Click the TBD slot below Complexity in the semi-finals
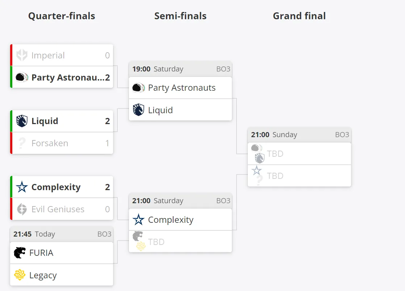Screen dimensions: 405x291 point(180,242)
